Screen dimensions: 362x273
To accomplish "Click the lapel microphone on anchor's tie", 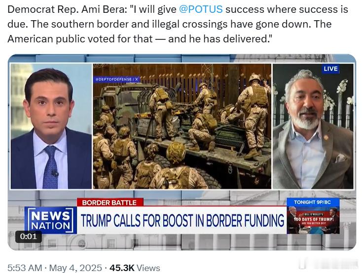I will [x=55, y=173].
